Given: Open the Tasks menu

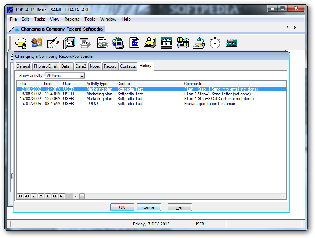Looking at the screenshot, I should pyautogui.click(x=39, y=19).
